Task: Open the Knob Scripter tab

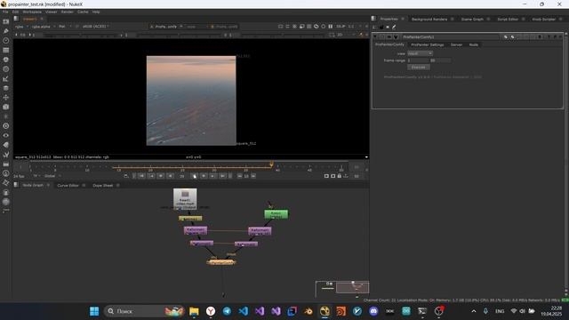Action: click(x=543, y=20)
